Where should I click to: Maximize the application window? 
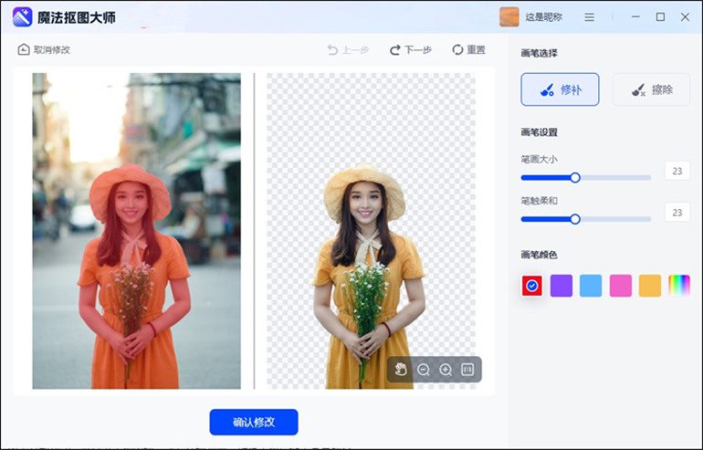(660, 17)
